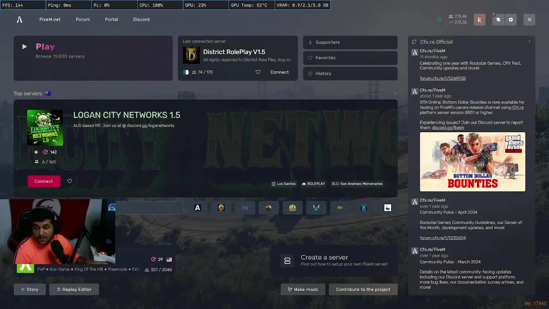Select the teal winged server icon in carousel
This screenshot has width=549, height=309.
click(316, 208)
